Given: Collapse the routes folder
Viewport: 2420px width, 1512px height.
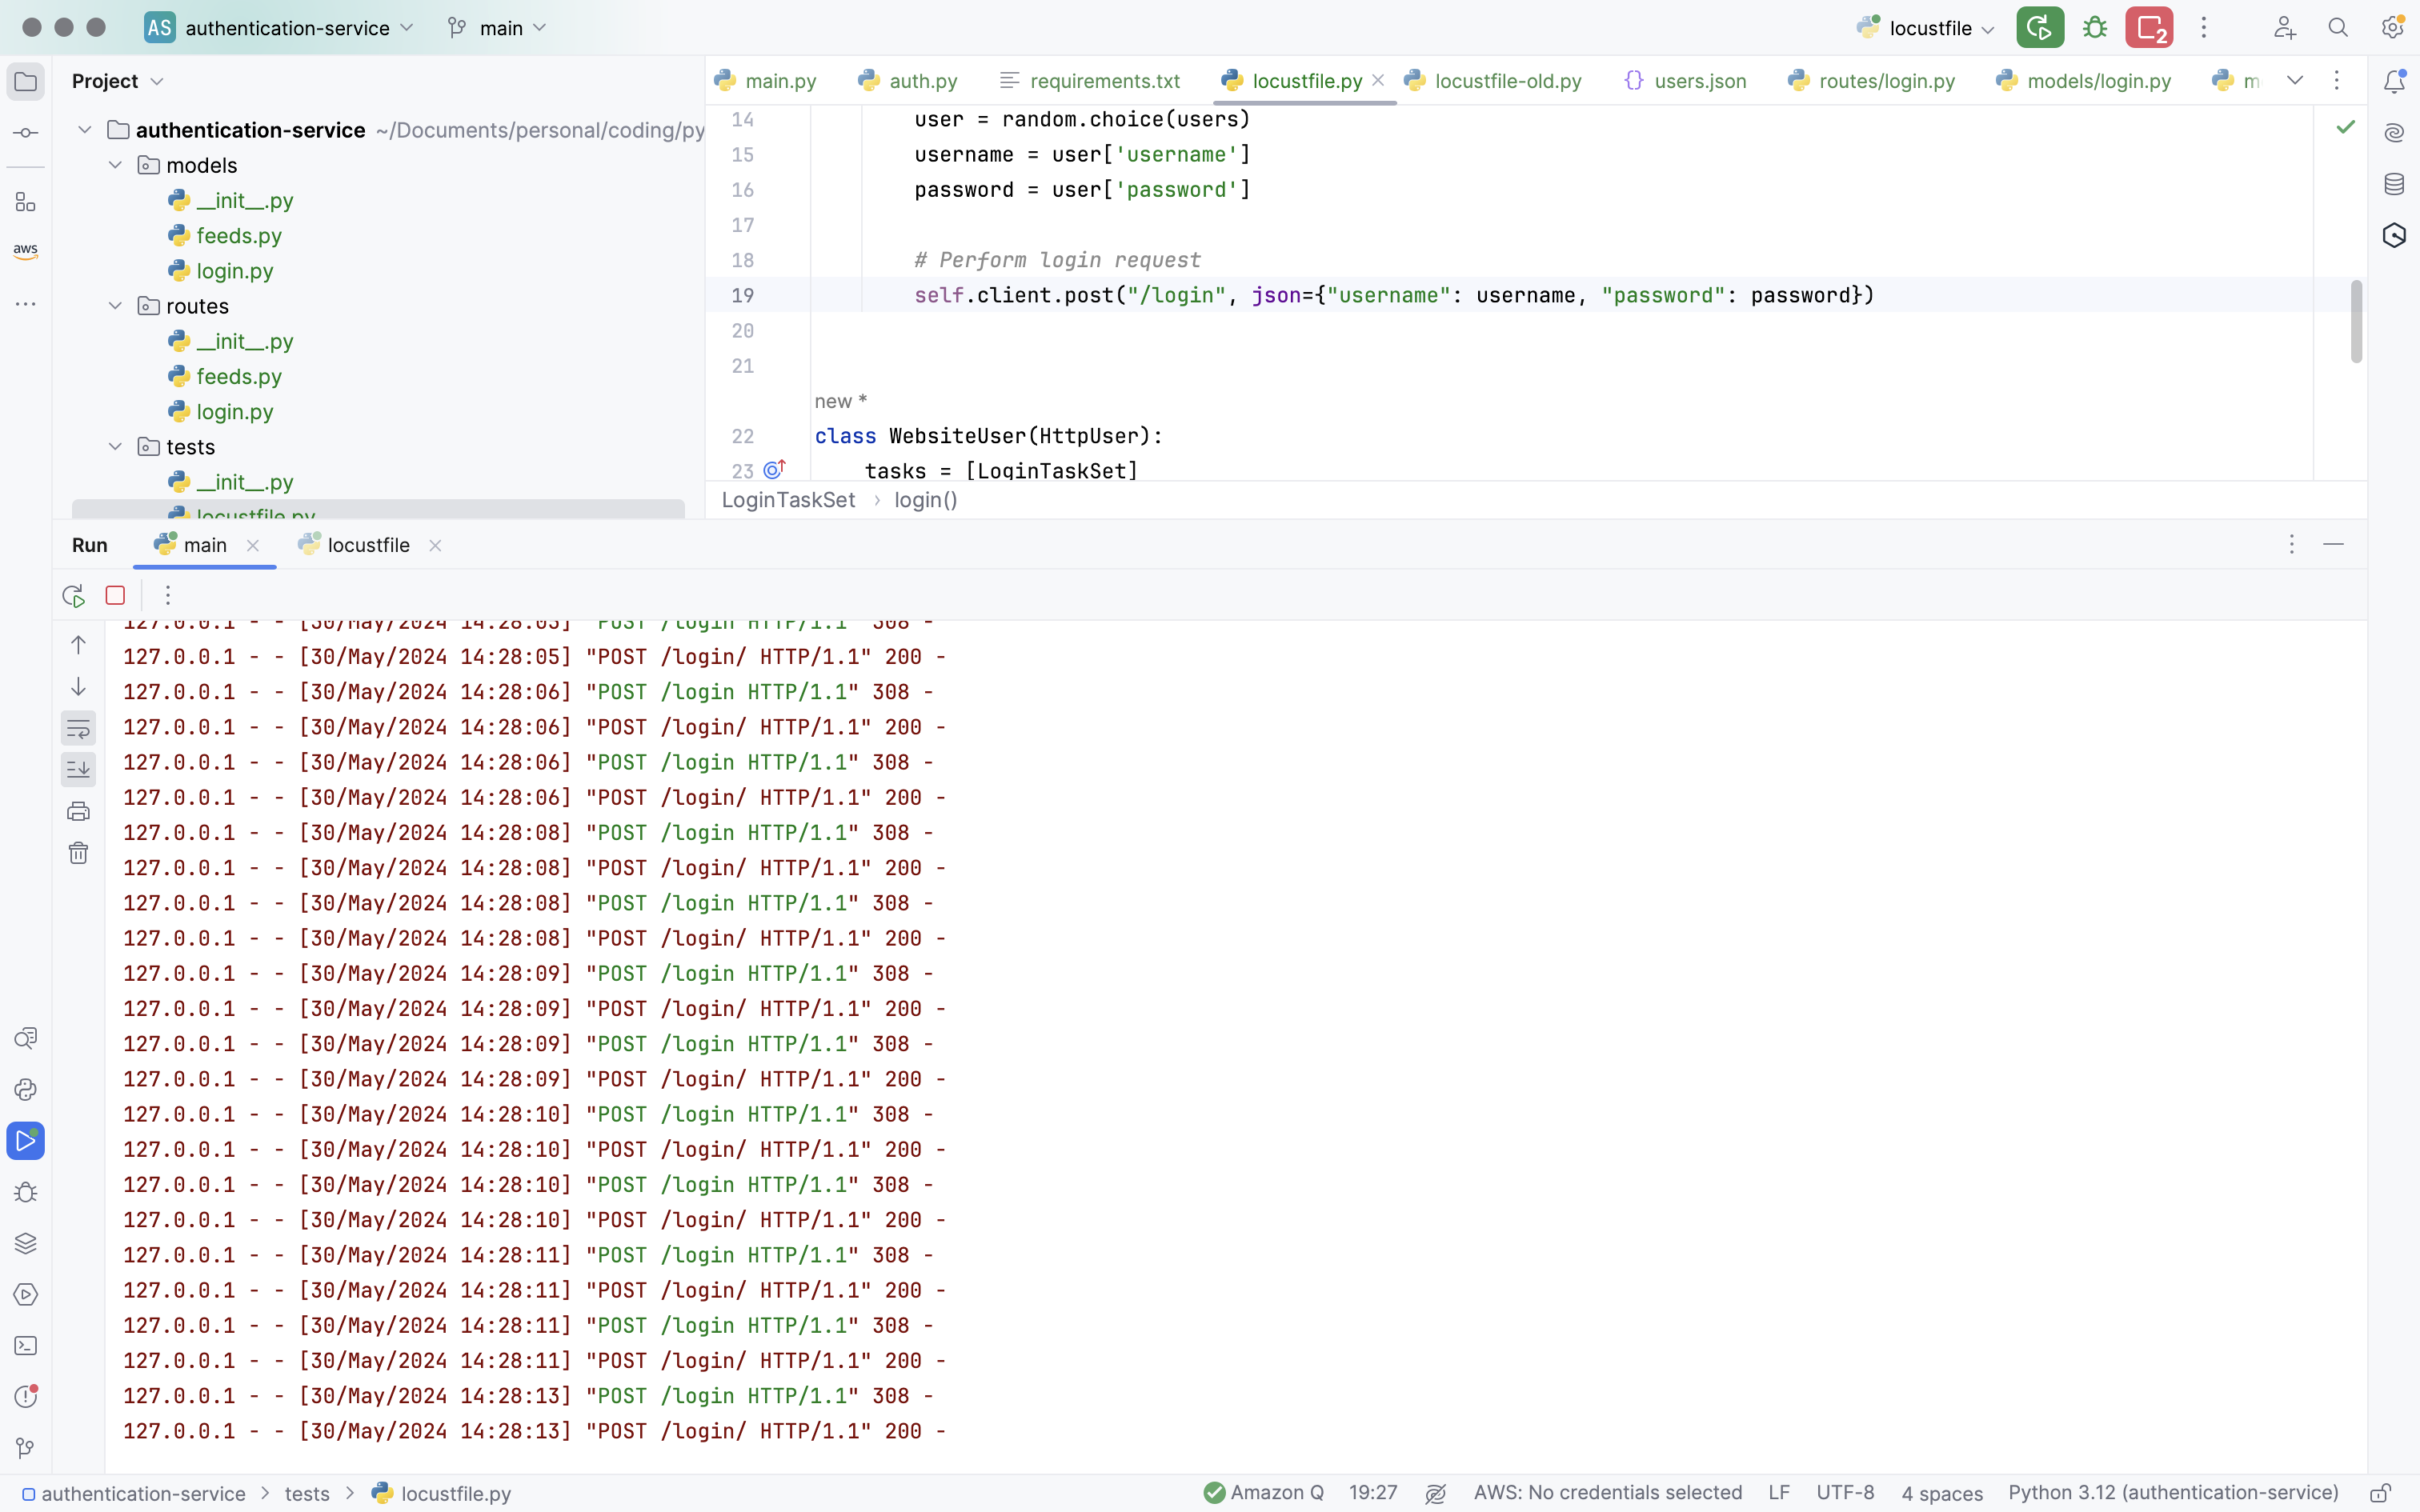Looking at the screenshot, I should pyautogui.click(x=116, y=306).
